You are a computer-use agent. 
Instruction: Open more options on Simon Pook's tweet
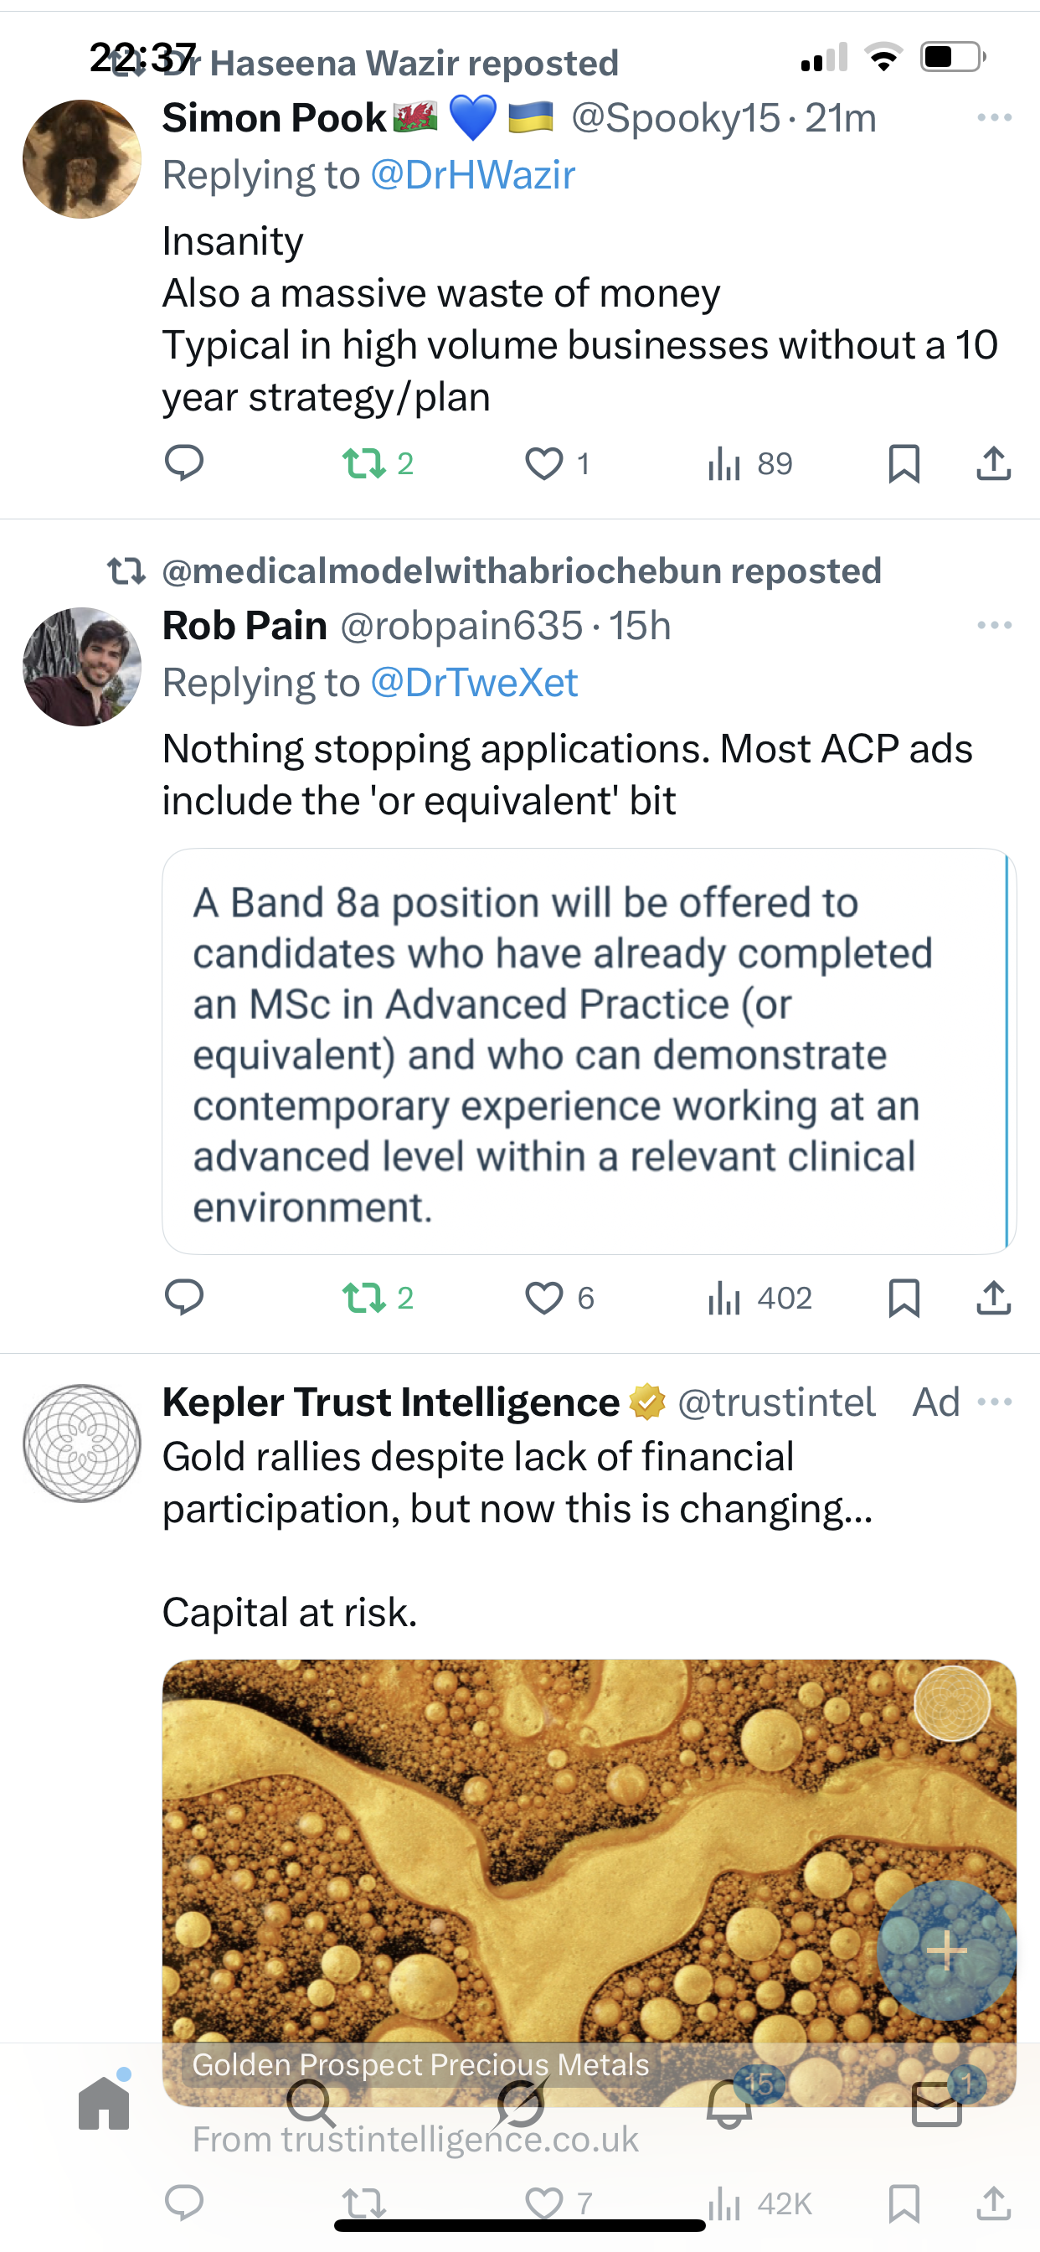click(x=995, y=117)
